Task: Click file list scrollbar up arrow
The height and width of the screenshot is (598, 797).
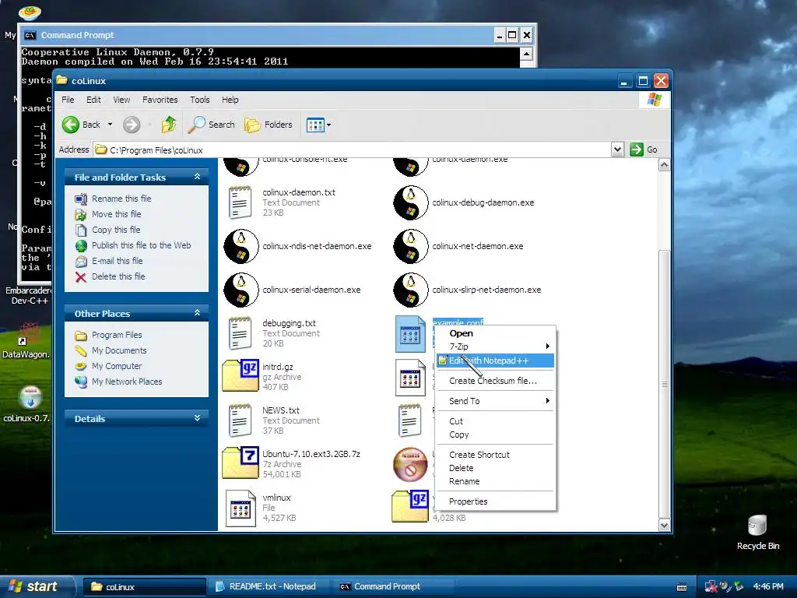Action: coord(665,165)
